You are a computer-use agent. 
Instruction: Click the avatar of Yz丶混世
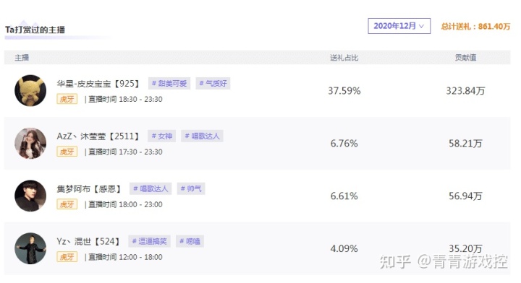pyautogui.click(x=30, y=248)
